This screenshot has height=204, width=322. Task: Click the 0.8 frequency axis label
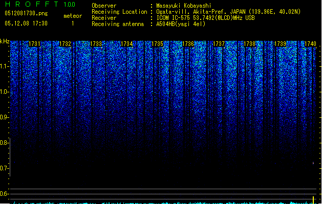point(5,143)
